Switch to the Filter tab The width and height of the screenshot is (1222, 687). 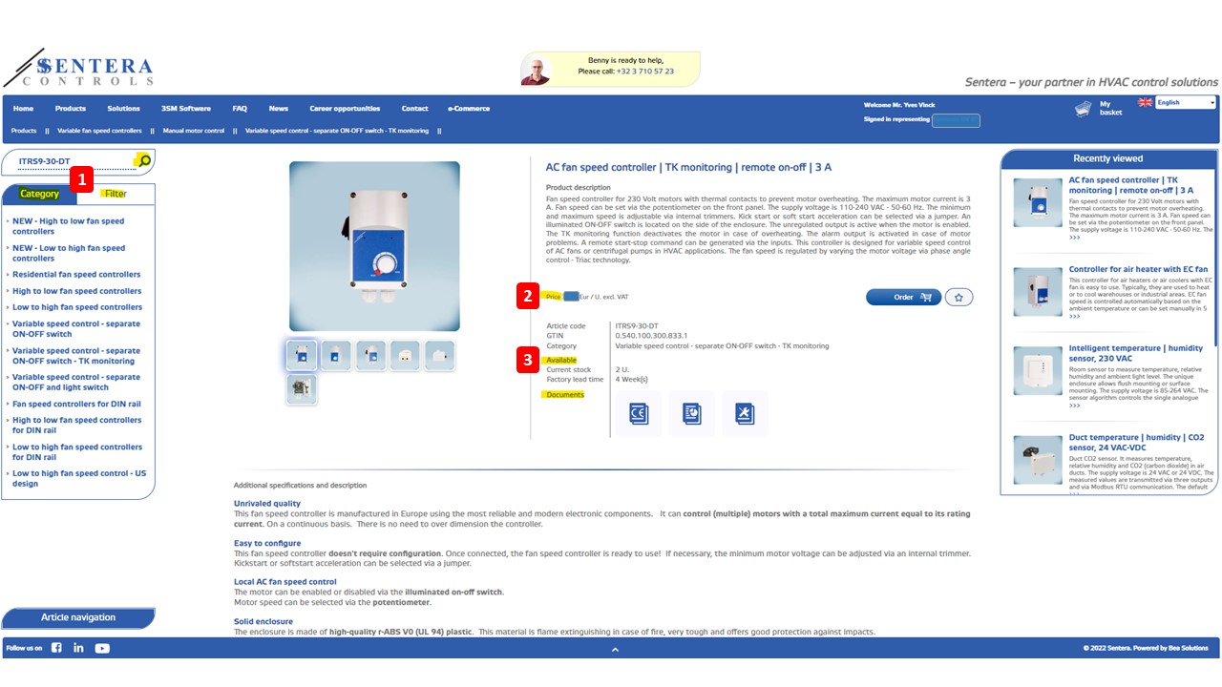pos(116,194)
